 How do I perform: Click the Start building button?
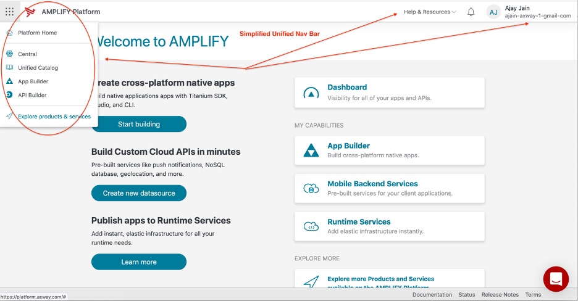(x=139, y=124)
